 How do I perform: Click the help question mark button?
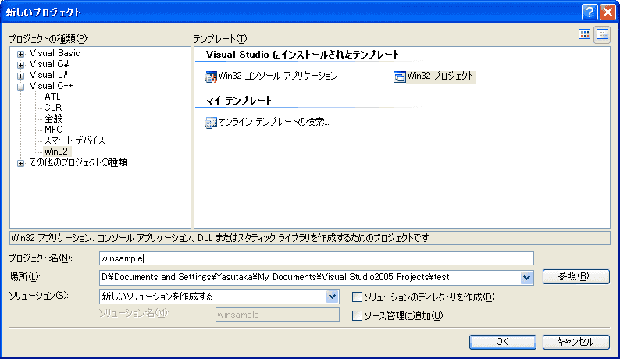click(x=590, y=12)
